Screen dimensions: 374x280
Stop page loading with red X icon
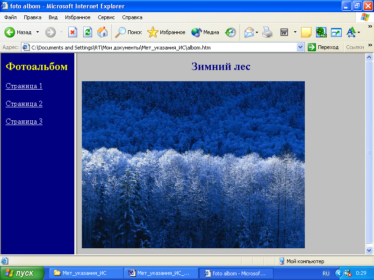tap(72, 32)
